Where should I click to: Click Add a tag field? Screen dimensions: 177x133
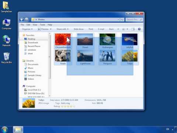[65, 103]
